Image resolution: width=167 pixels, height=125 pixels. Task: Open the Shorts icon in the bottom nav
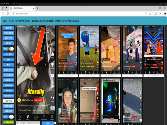pyautogui.click(x=28, y=117)
